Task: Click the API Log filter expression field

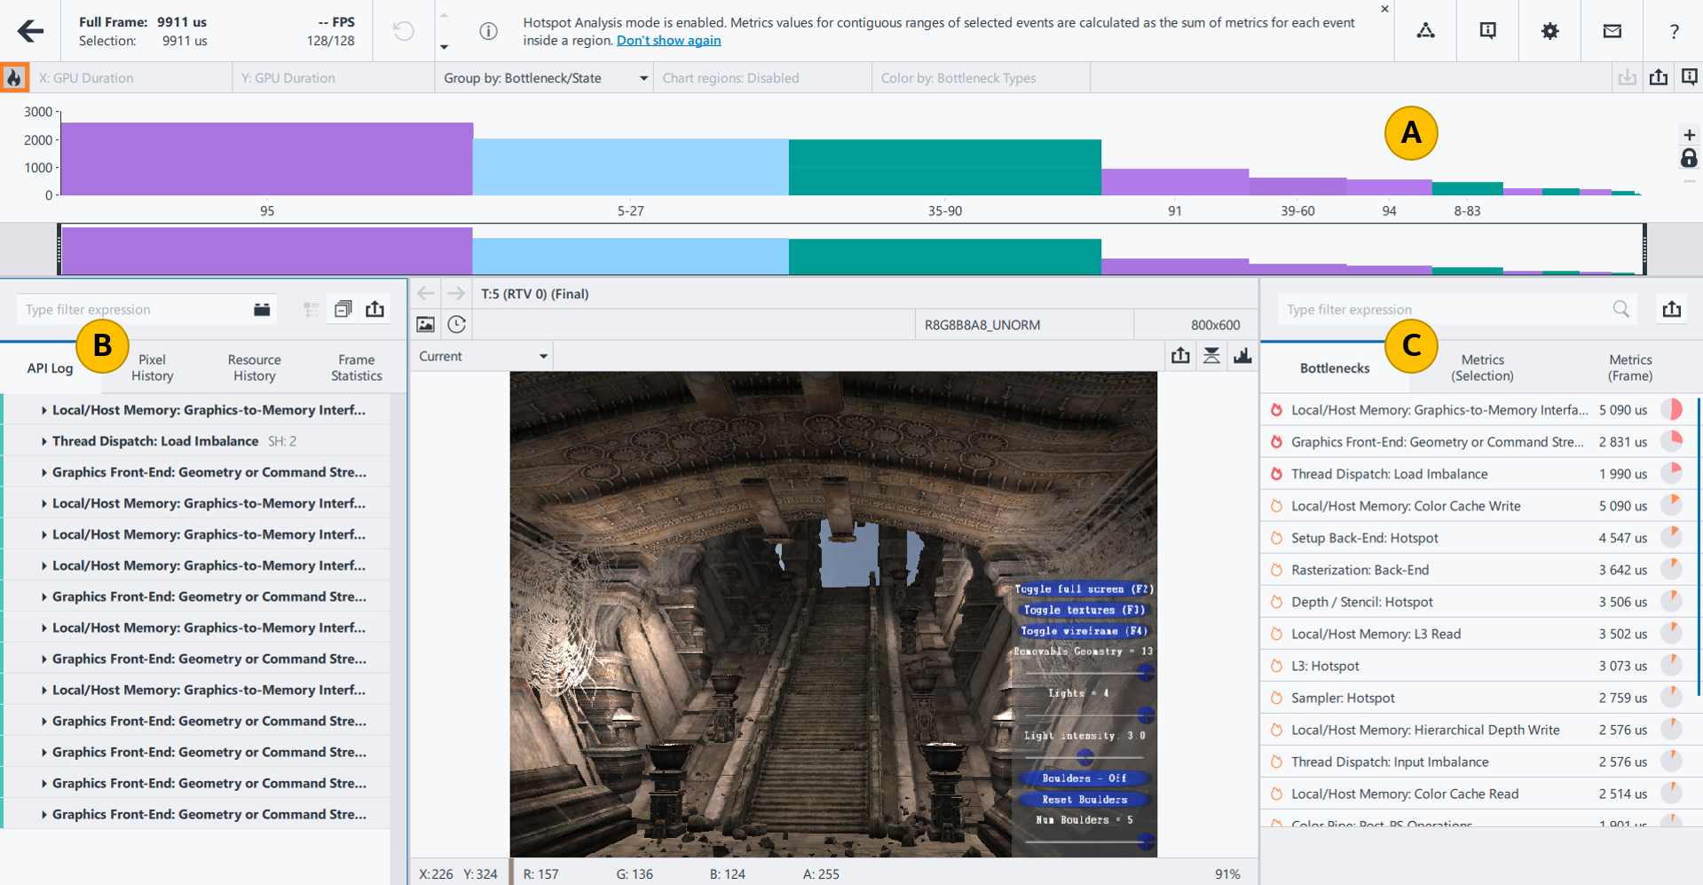Action: pos(133,310)
